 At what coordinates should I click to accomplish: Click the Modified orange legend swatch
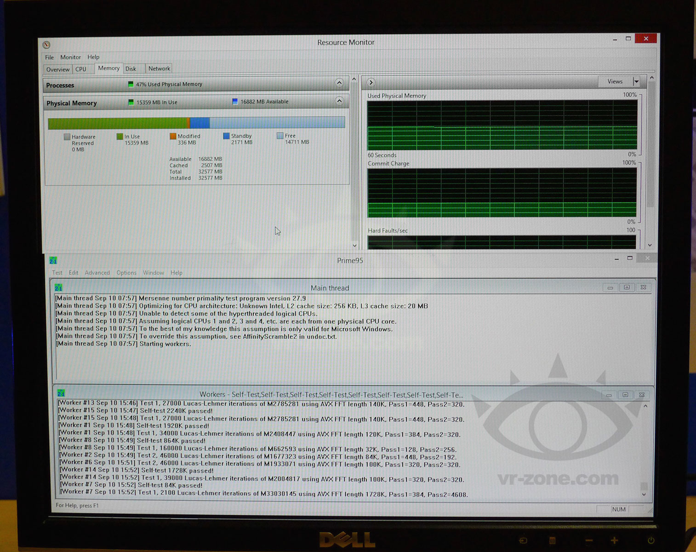[173, 136]
